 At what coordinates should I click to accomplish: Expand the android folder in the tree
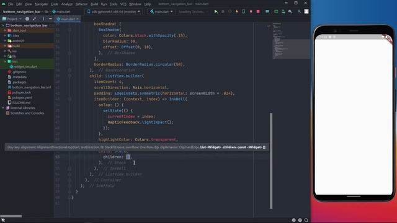pos(5,41)
